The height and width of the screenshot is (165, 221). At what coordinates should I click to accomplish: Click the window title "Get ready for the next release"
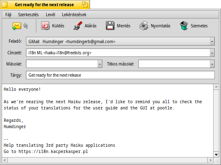coord(44,5)
